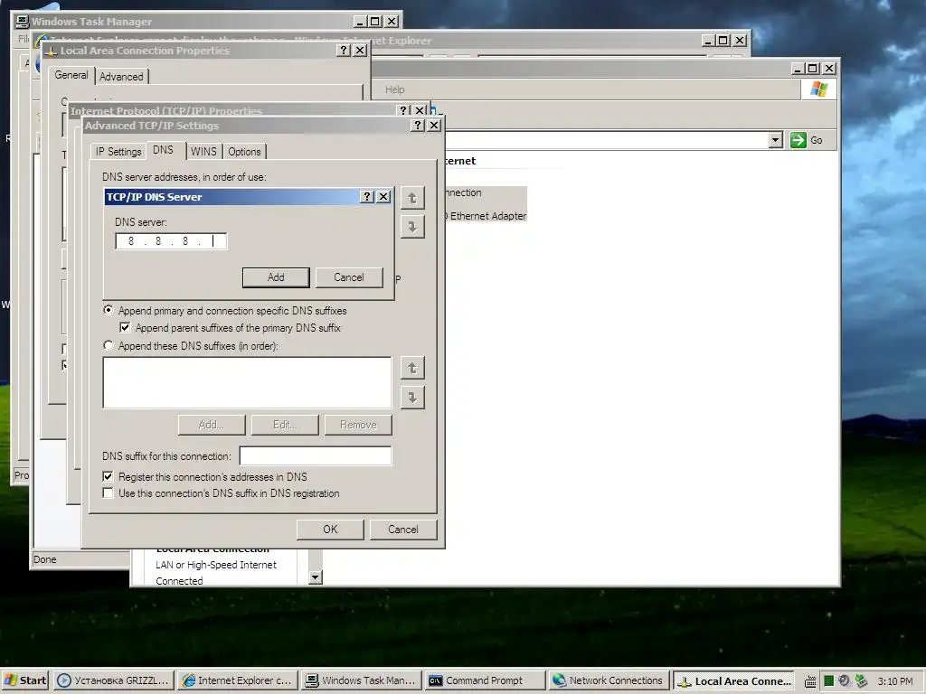Switch to Internet Explorer taskbar button
The height and width of the screenshot is (694, 926).
[x=237, y=680]
